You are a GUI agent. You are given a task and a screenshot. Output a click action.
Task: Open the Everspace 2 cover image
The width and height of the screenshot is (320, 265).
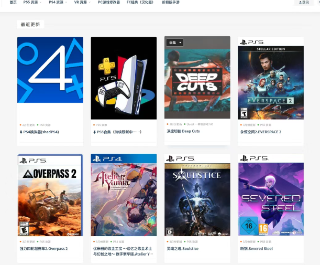coord(271,78)
